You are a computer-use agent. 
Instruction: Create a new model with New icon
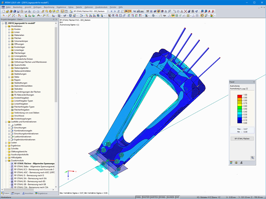(4, 11)
